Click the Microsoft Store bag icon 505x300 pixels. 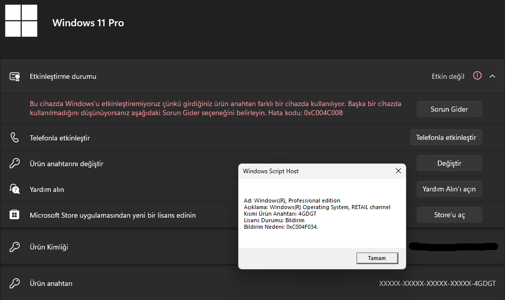pyautogui.click(x=15, y=215)
